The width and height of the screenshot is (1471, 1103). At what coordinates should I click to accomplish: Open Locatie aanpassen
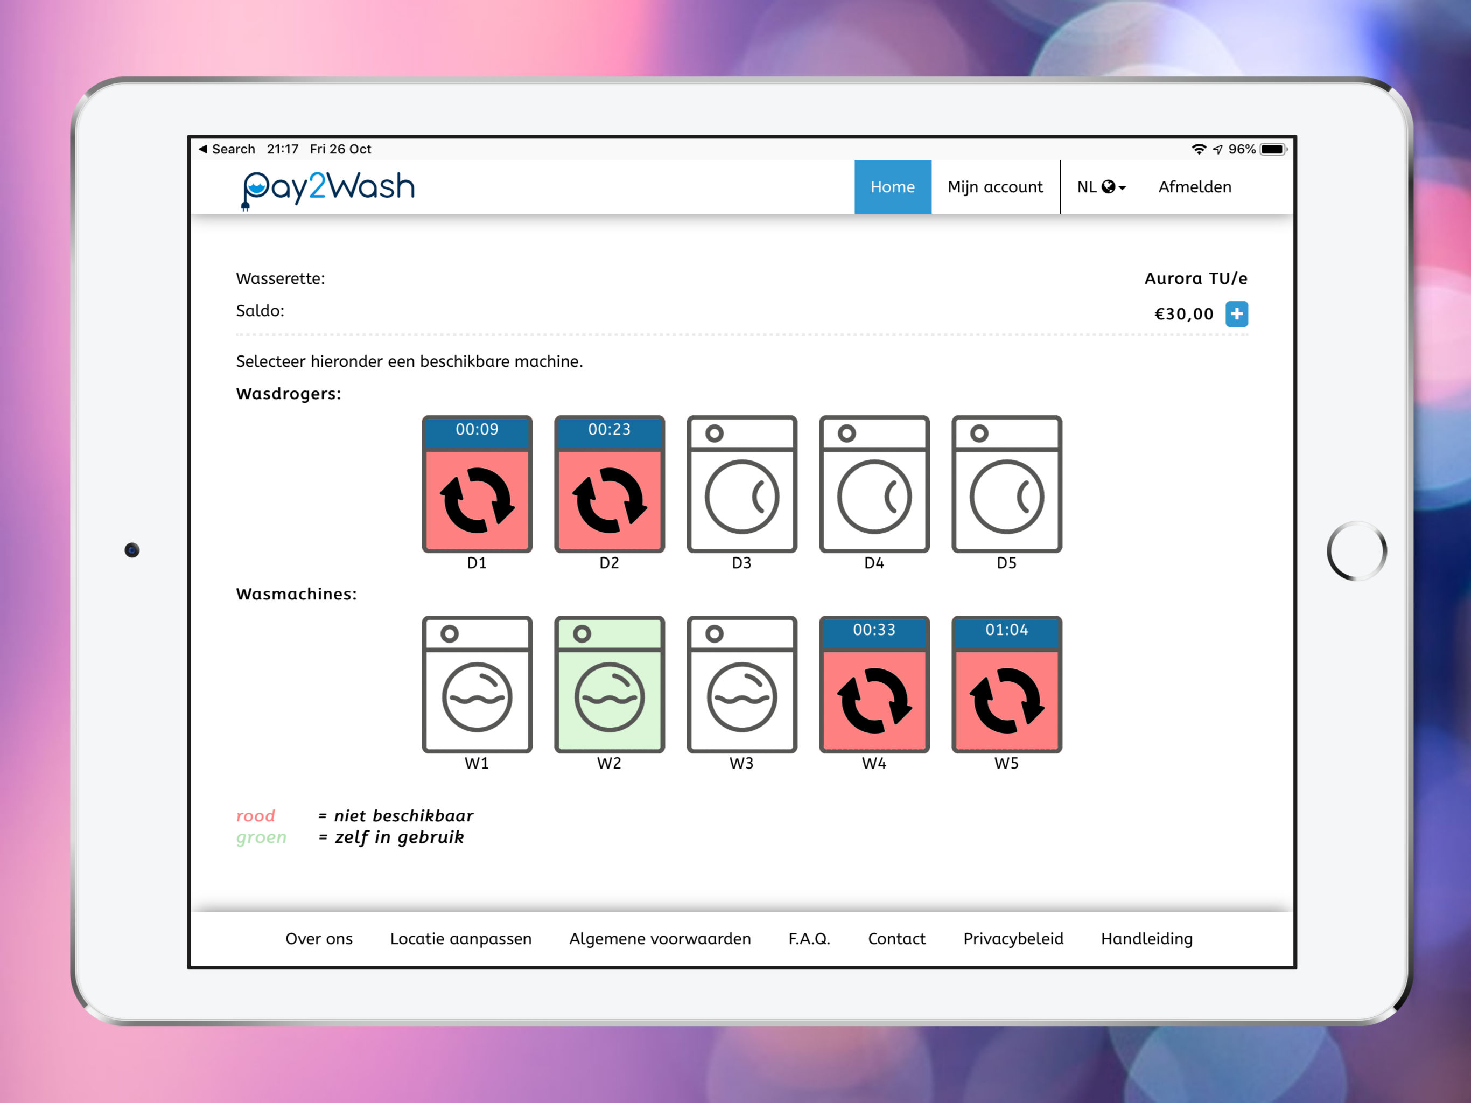pos(460,939)
